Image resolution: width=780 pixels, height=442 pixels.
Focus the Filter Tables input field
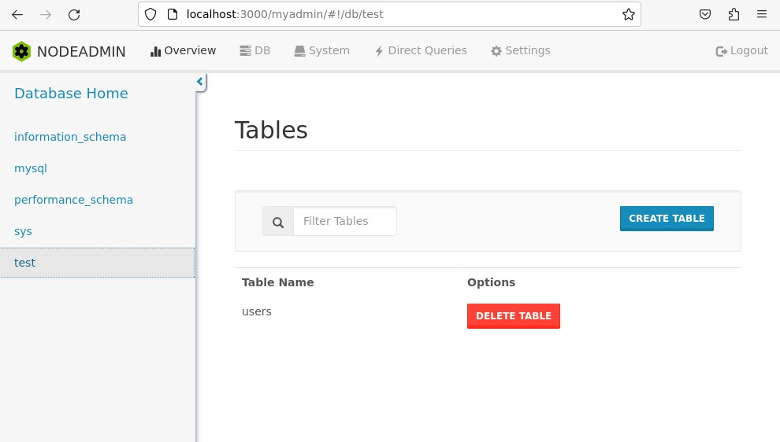click(x=344, y=222)
